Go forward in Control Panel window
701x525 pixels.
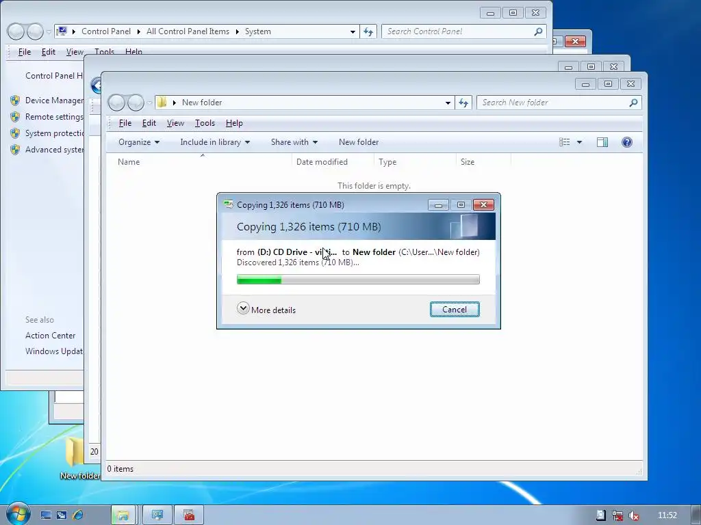(35, 31)
